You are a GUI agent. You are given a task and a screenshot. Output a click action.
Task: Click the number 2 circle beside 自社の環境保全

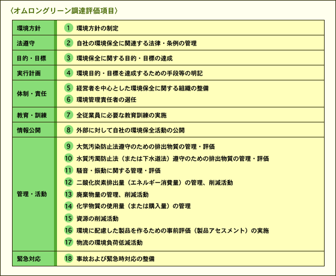point(68,43)
